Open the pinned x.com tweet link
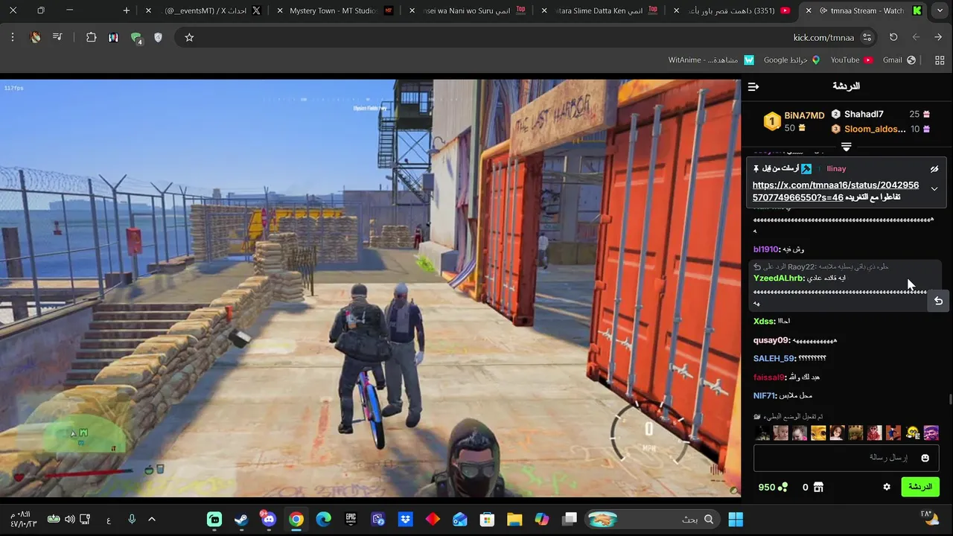 point(835,191)
